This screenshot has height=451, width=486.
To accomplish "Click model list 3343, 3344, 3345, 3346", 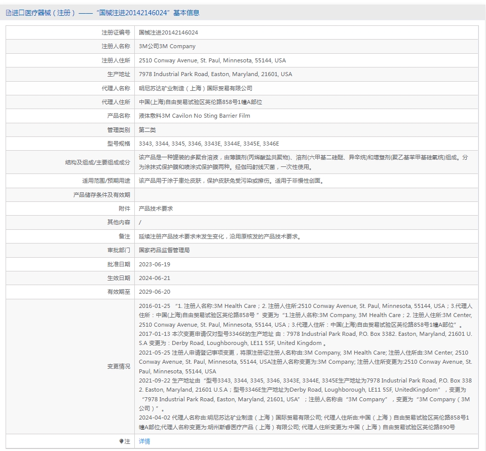I will tap(209, 144).
